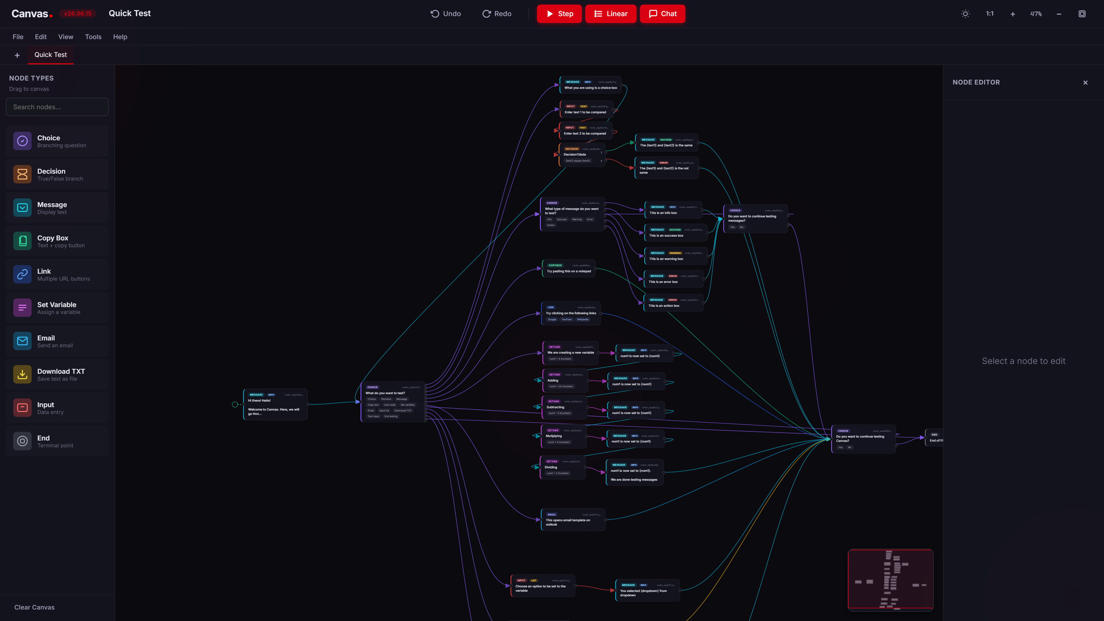
Task: Select the 'Try pasting this on a notepad' node
Action: coord(569,269)
